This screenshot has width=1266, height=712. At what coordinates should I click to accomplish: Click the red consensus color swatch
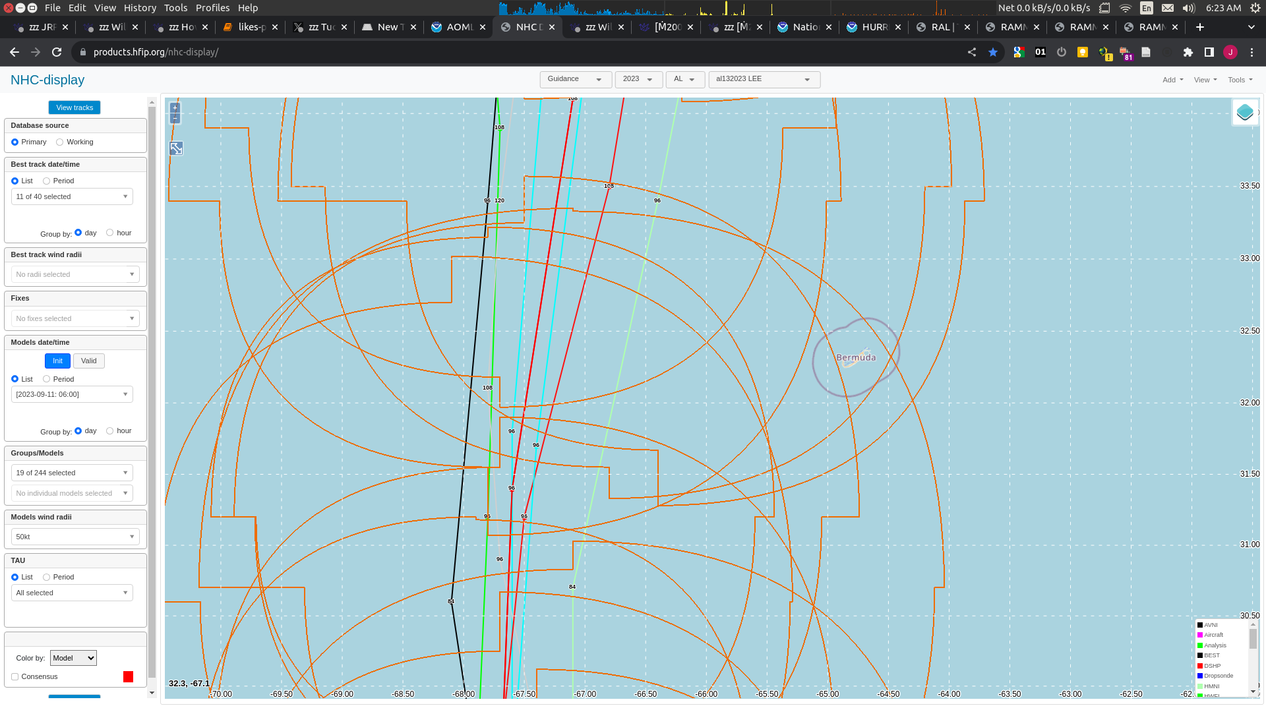tap(128, 677)
